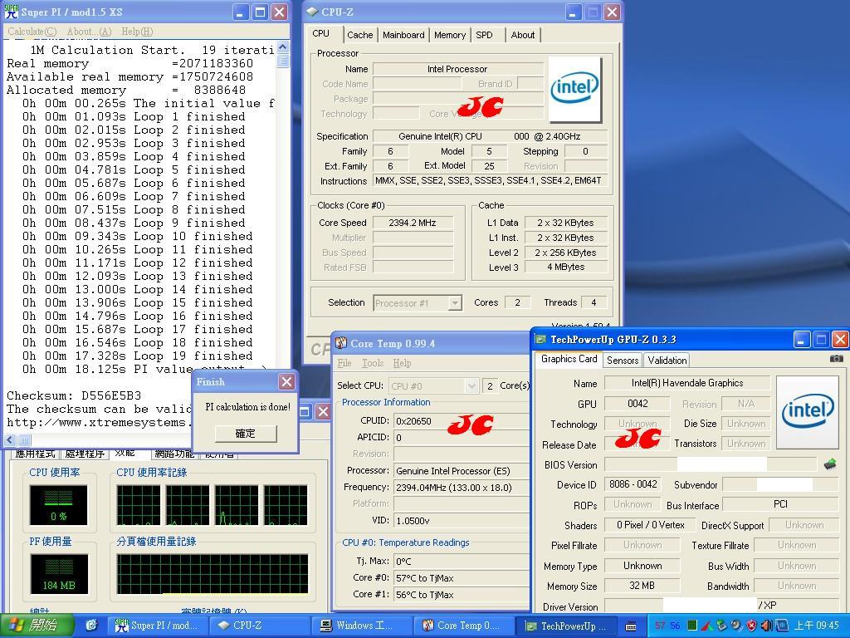Open the Calculate menu in Super PI
This screenshot has width=850, height=638.
click(x=32, y=31)
